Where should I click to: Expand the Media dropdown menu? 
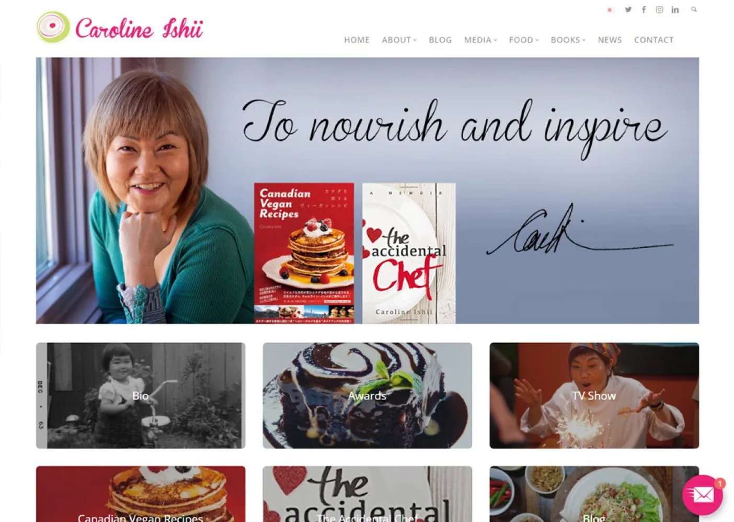(x=480, y=40)
